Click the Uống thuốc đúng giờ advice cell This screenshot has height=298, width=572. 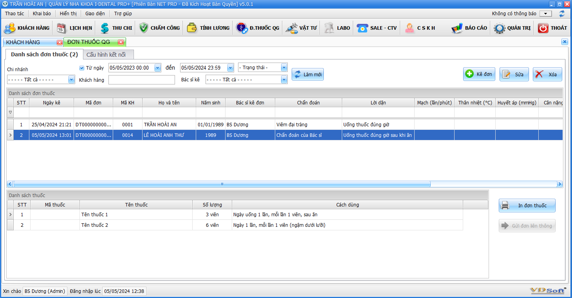coord(378,125)
